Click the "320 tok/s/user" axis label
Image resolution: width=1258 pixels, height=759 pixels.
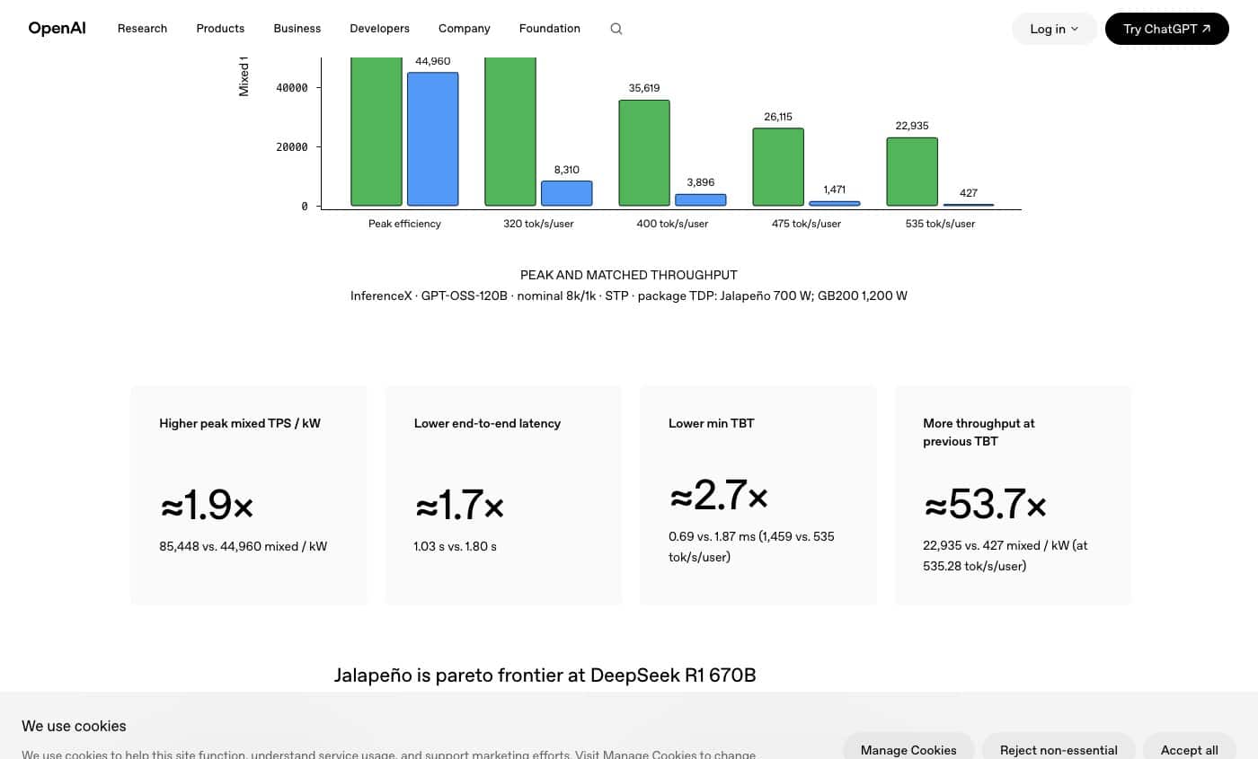[x=538, y=224]
